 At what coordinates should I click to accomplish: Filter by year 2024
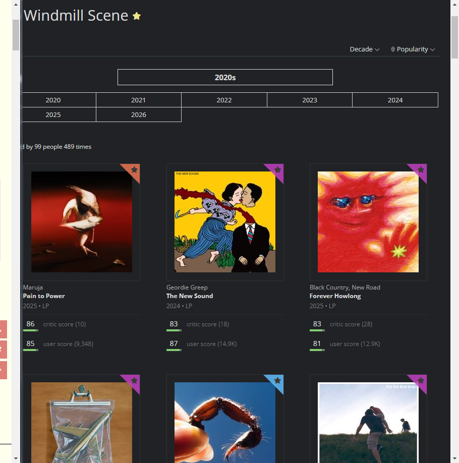point(395,100)
